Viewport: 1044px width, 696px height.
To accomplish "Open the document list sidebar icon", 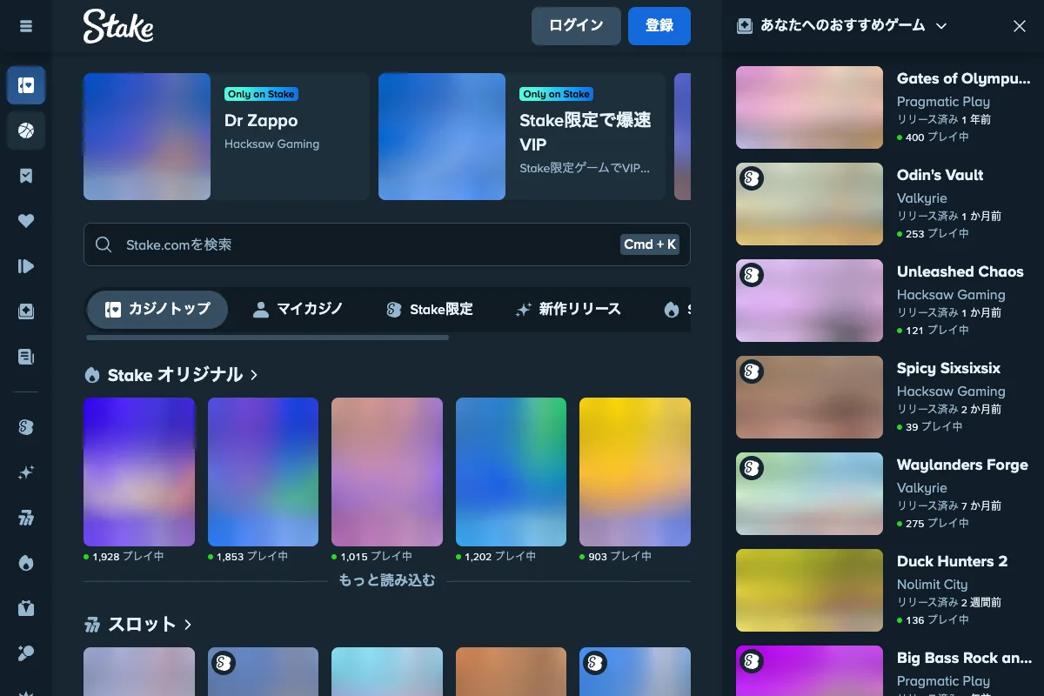I will (26, 356).
